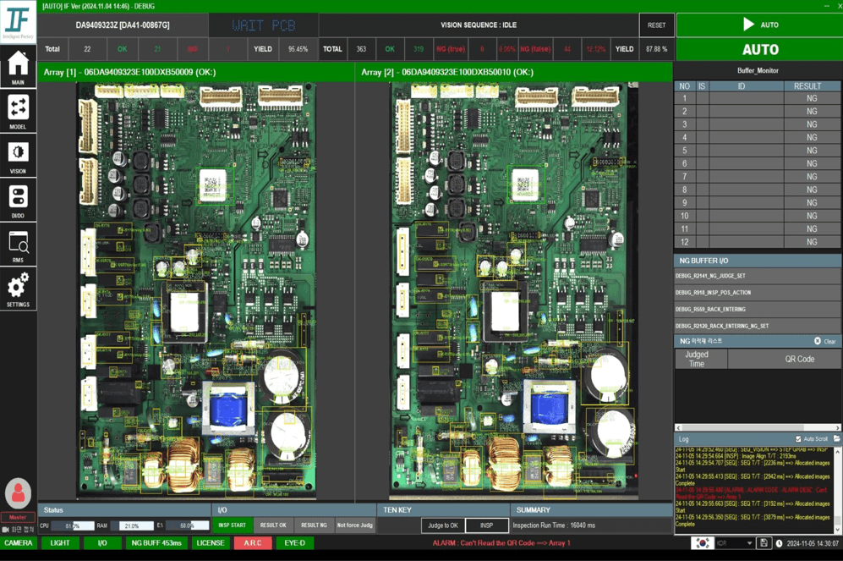Viewport: 843px width, 561px height.
Task: Click the Inspection Run Time summary
Action: pyautogui.click(x=554, y=525)
